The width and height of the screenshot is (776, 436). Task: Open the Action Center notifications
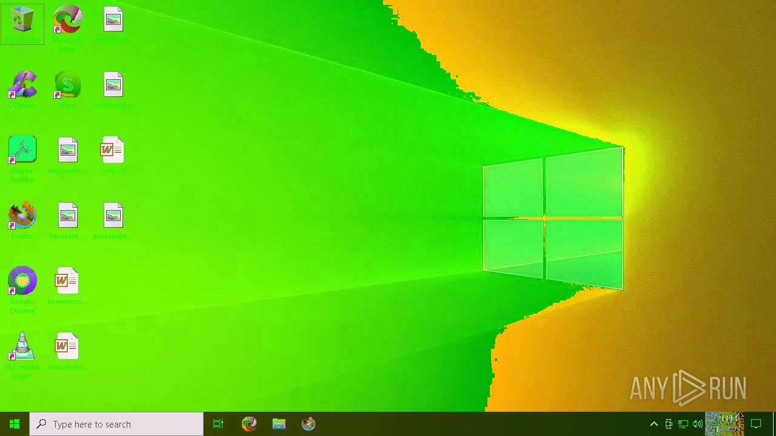coord(756,424)
